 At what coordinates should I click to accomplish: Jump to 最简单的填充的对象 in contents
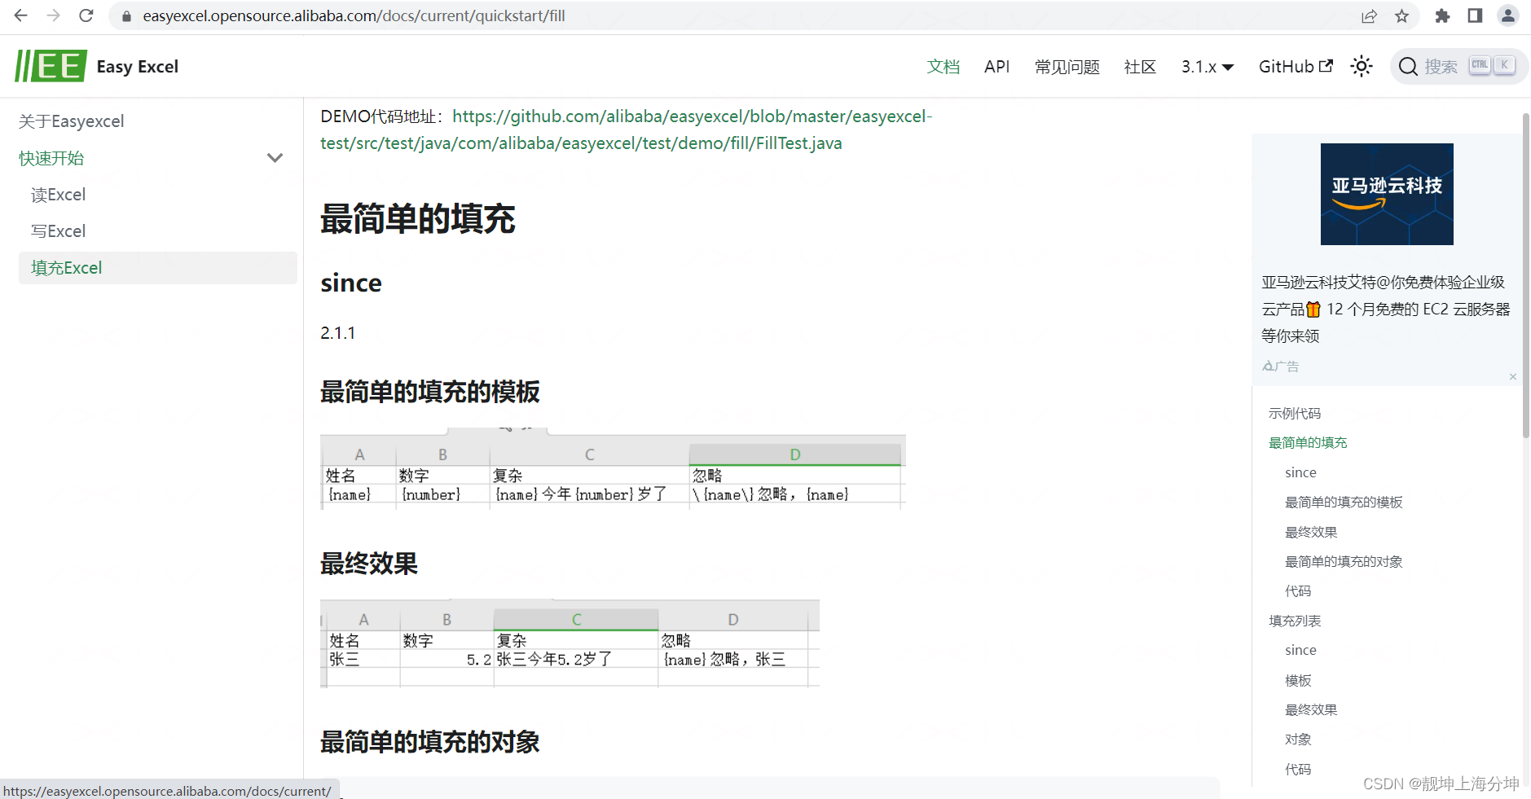point(1344,562)
